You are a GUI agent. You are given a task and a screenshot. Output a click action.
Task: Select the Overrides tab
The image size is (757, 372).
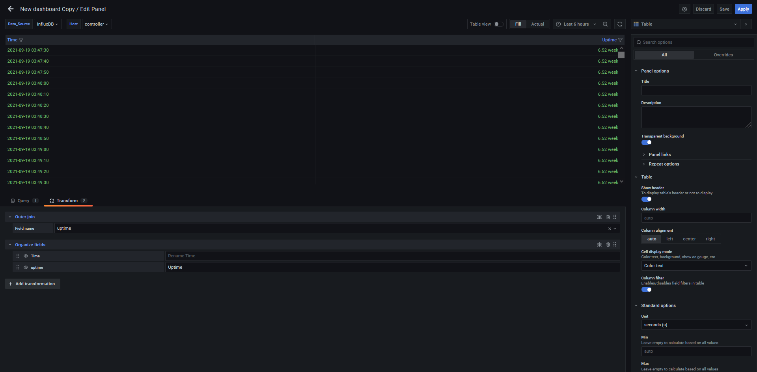coord(723,55)
